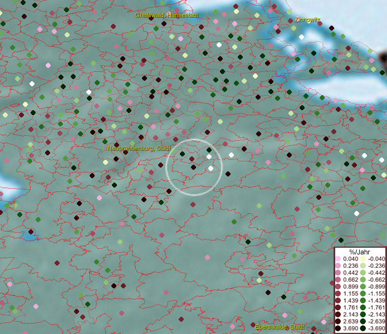Screen dimensions: 387x334
Task: Click the color dot for 0.662
Action: (x=338, y=280)
